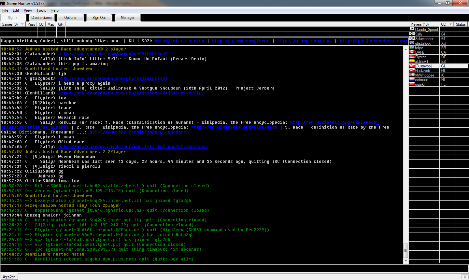Image resolution: width=469 pixels, height=280 pixels.
Task: Click the Sign In button
Action: (13, 18)
